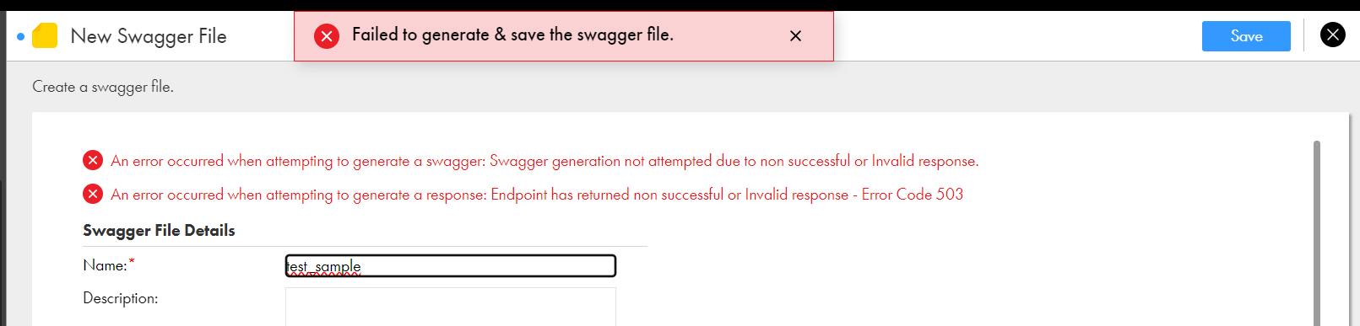
Task: Select the Error Code 503 response error text
Action: coord(537,195)
